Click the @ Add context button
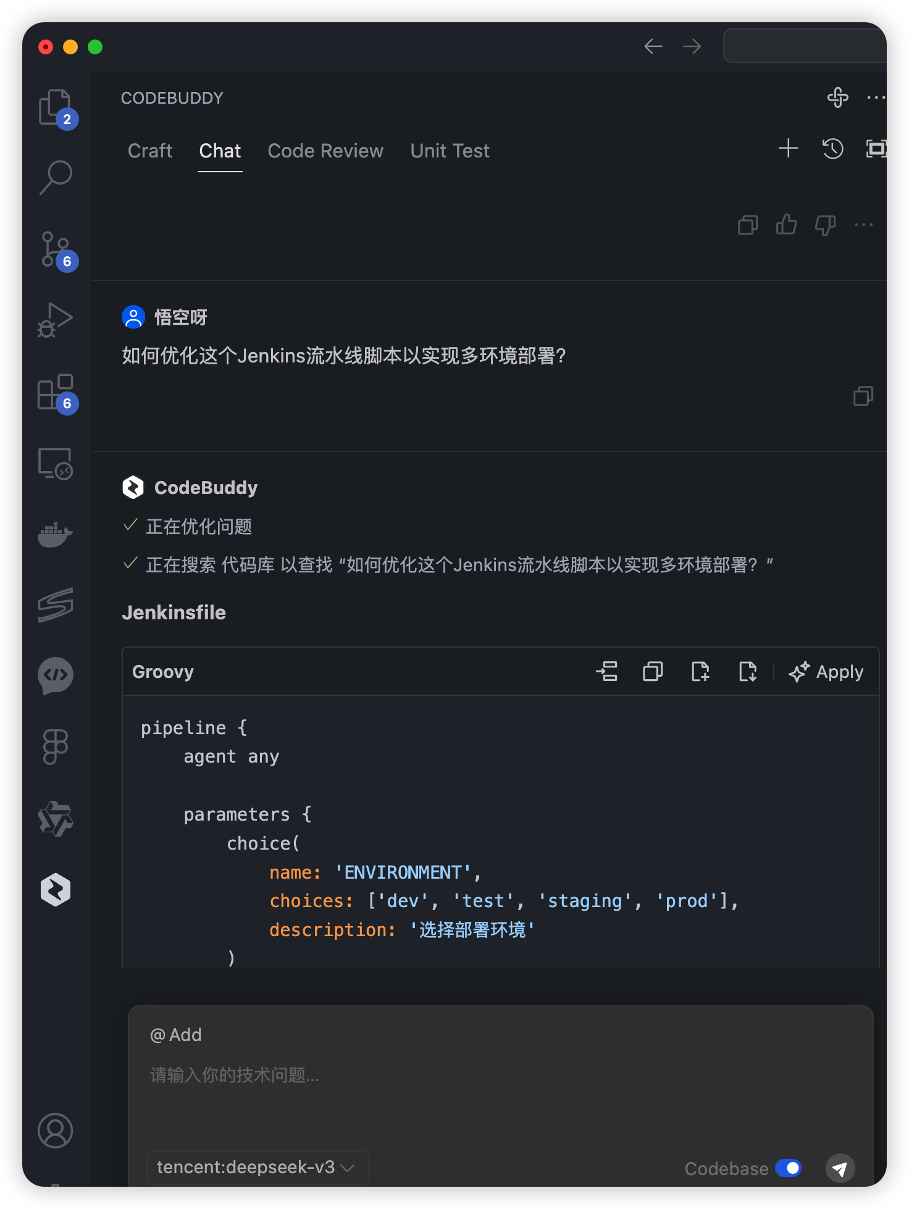 coord(176,1035)
